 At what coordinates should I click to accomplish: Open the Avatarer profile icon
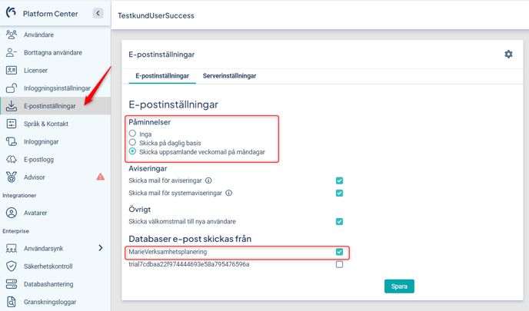11,213
